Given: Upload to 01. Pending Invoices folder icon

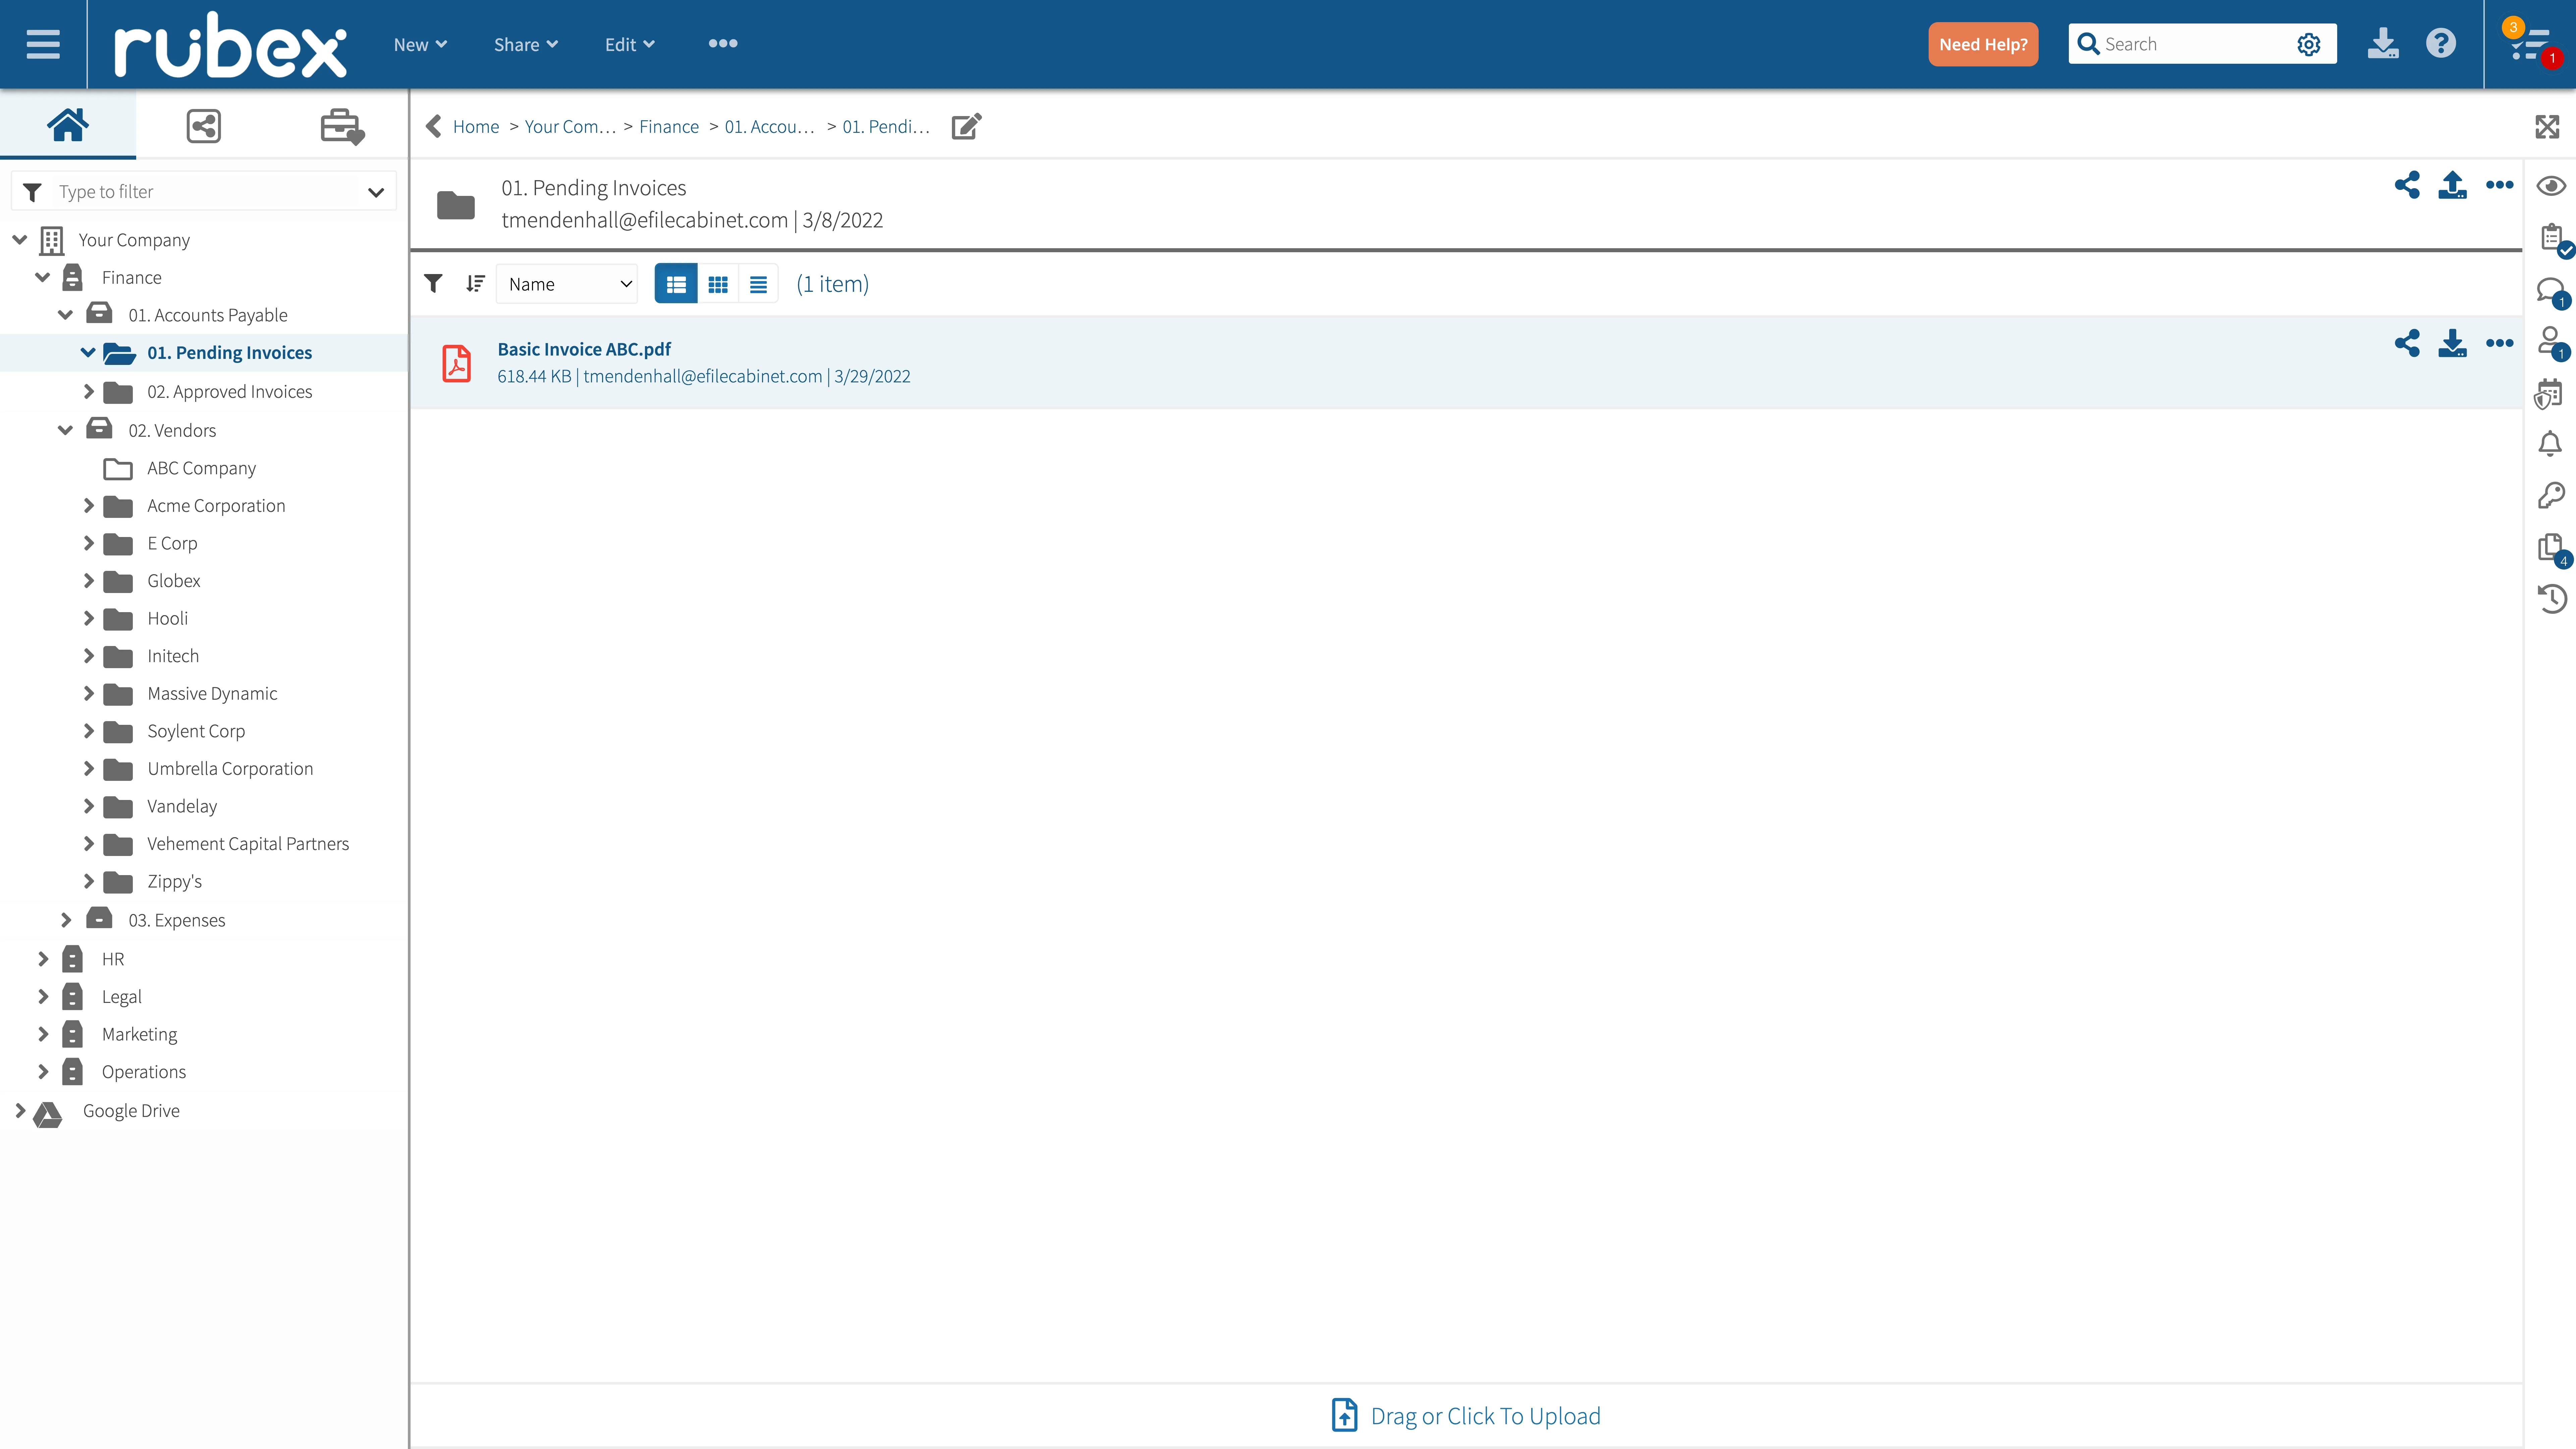Looking at the screenshot, I should (2452, 185).
